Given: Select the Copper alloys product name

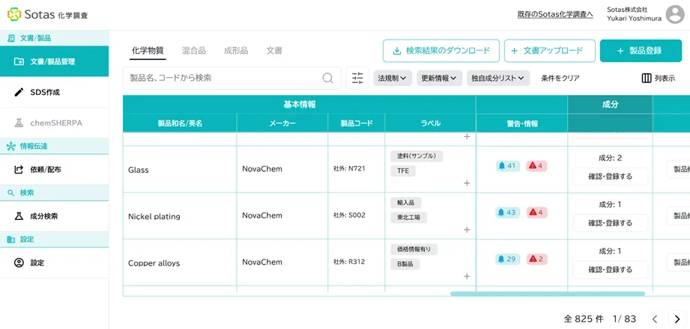Looking at the screenshot, I should pos(154,263).
